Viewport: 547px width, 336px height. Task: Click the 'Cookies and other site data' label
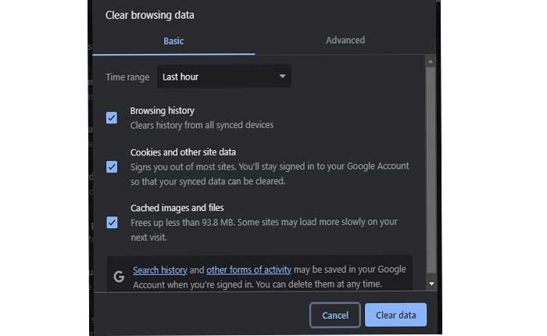click(x=183, y=152)
